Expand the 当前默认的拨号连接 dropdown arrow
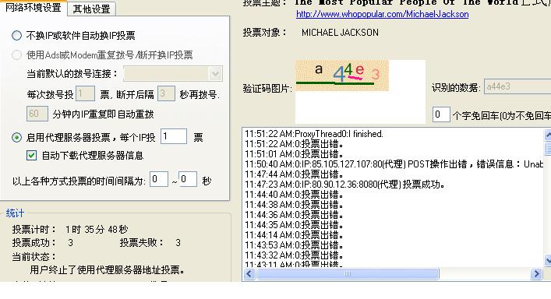 point(215,74)
